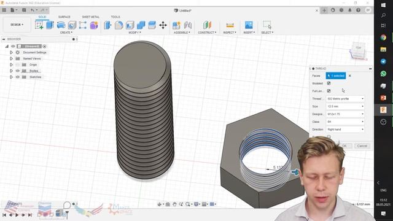The height and width of the screenshot is (221, 393).
Task: Open the Class dropdown showing 6H
Action: pos(345,122)
